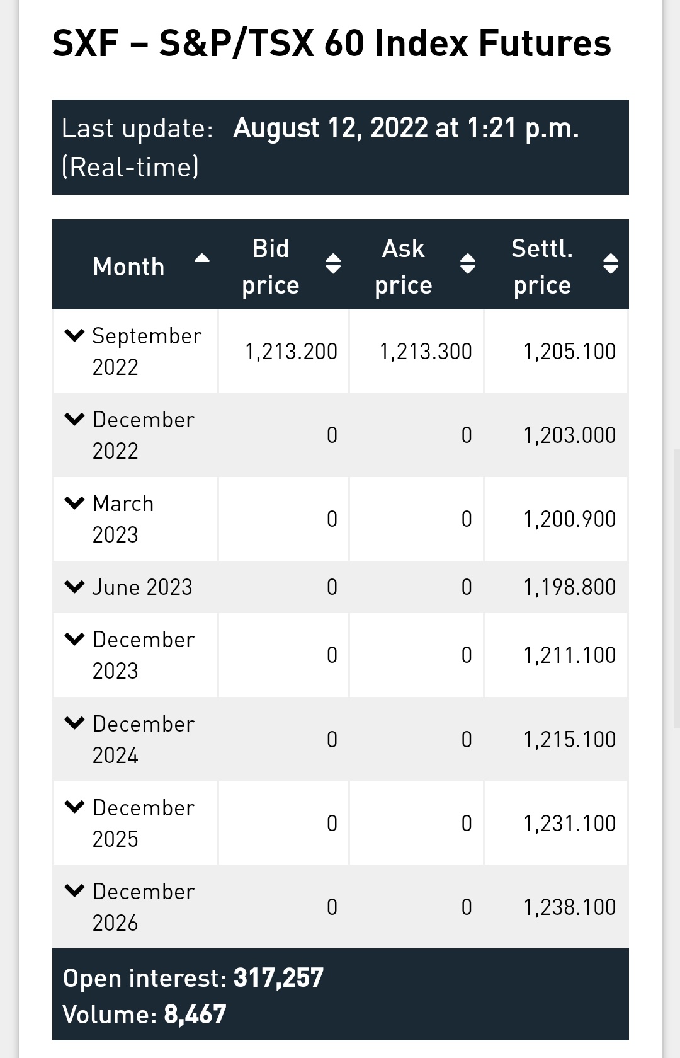Image resolution: width=680 pixels, height=1058 pixels.
Task: Select the June 2023 month label
Action: (x=142, y=587)
